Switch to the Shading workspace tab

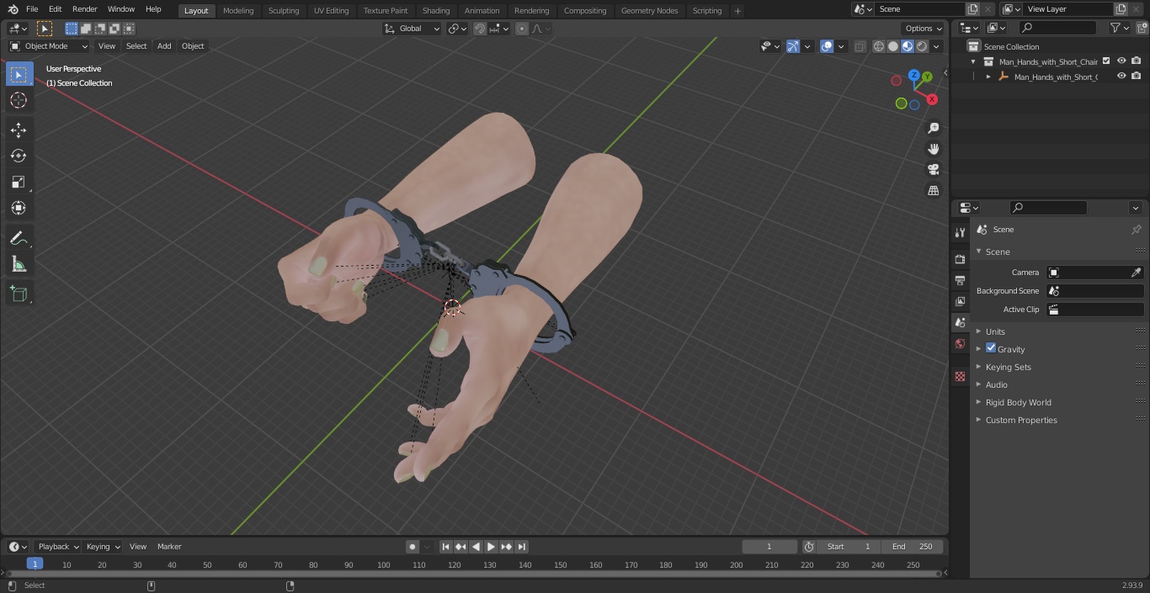tap(436, 10)
